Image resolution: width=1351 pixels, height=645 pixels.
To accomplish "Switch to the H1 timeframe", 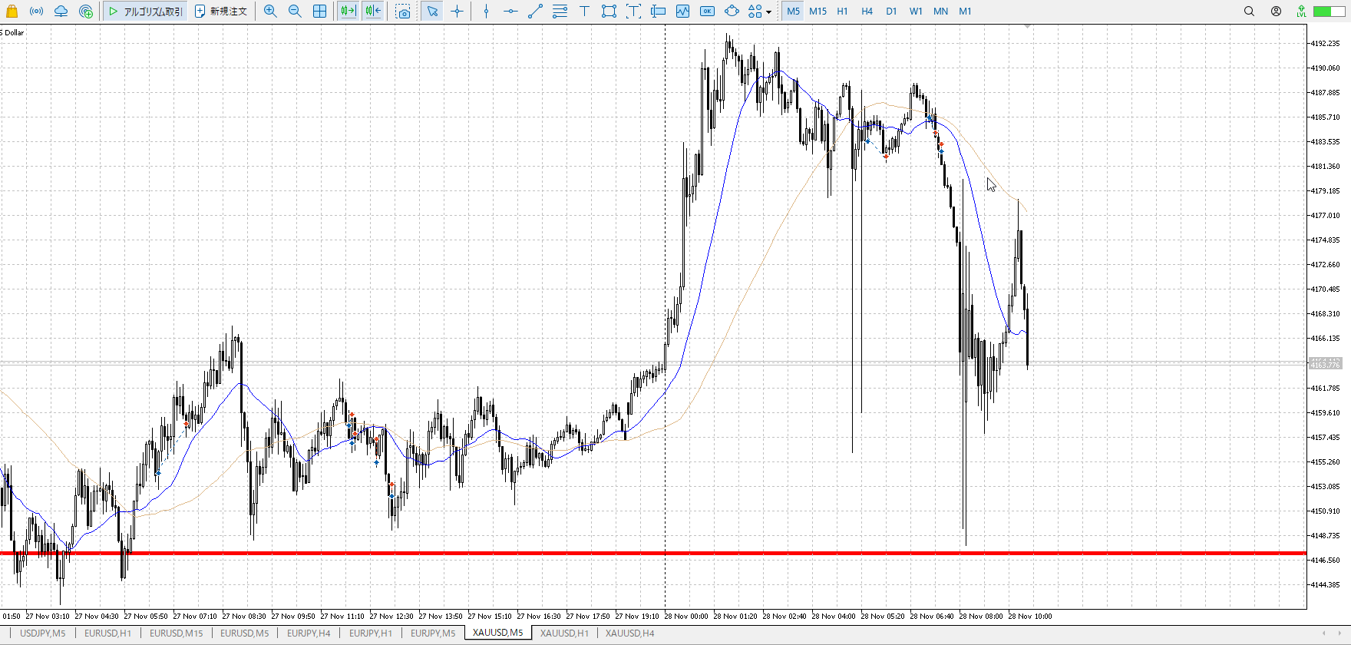I will click(x=842, y=12).
